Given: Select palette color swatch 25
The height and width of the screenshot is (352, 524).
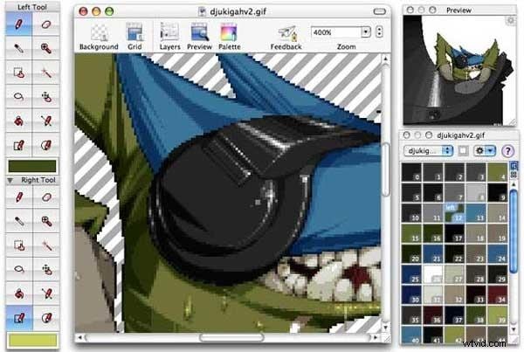Looking at the screenshot, I should (411, 274).
